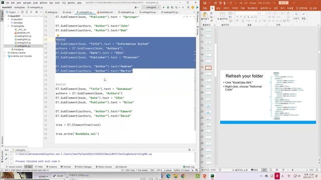
Task: Open the Version Control tab
Action: [x=14, y=167]
